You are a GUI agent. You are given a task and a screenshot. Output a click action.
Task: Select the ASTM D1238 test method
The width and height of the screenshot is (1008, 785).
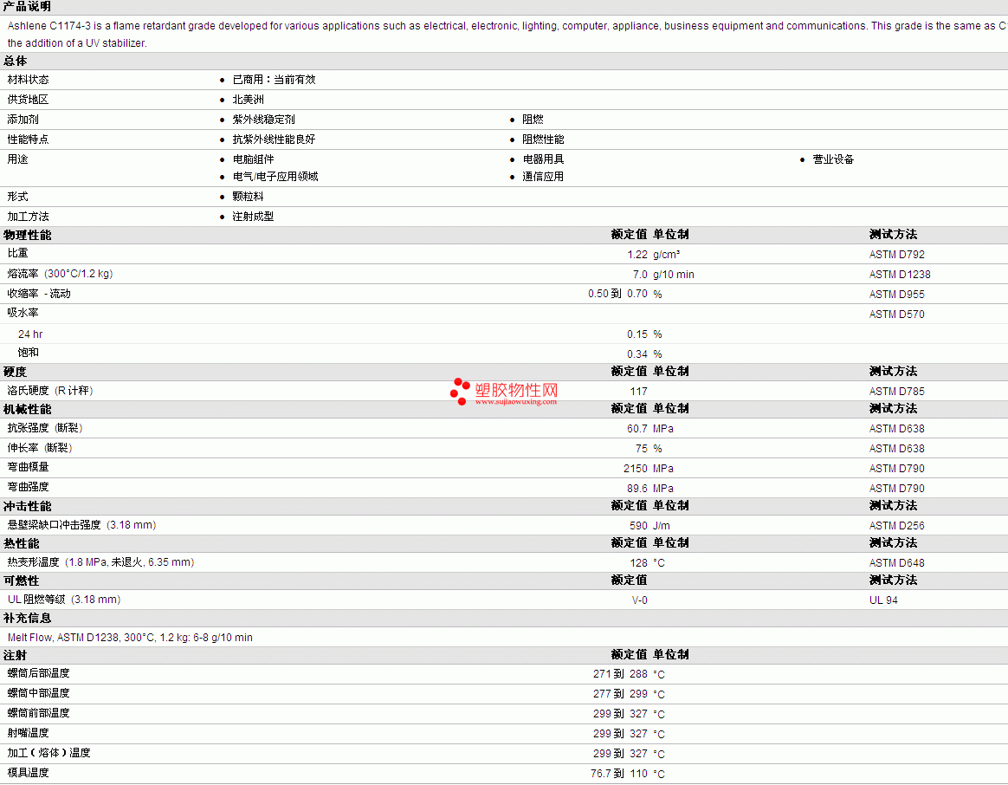tap(900, 274)
